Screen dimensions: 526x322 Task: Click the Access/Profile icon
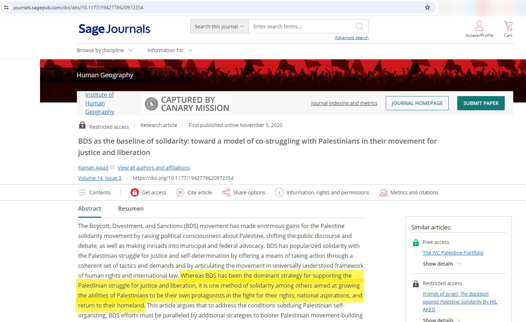(x=479, y=28)
